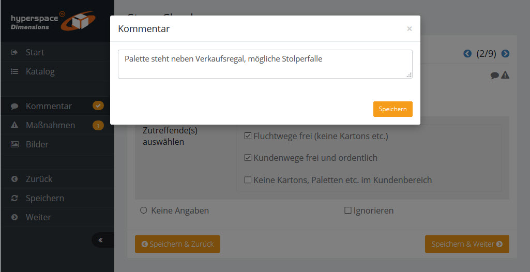
Task: Click the Maßnahmen count badge
Action: click(98, 125)
